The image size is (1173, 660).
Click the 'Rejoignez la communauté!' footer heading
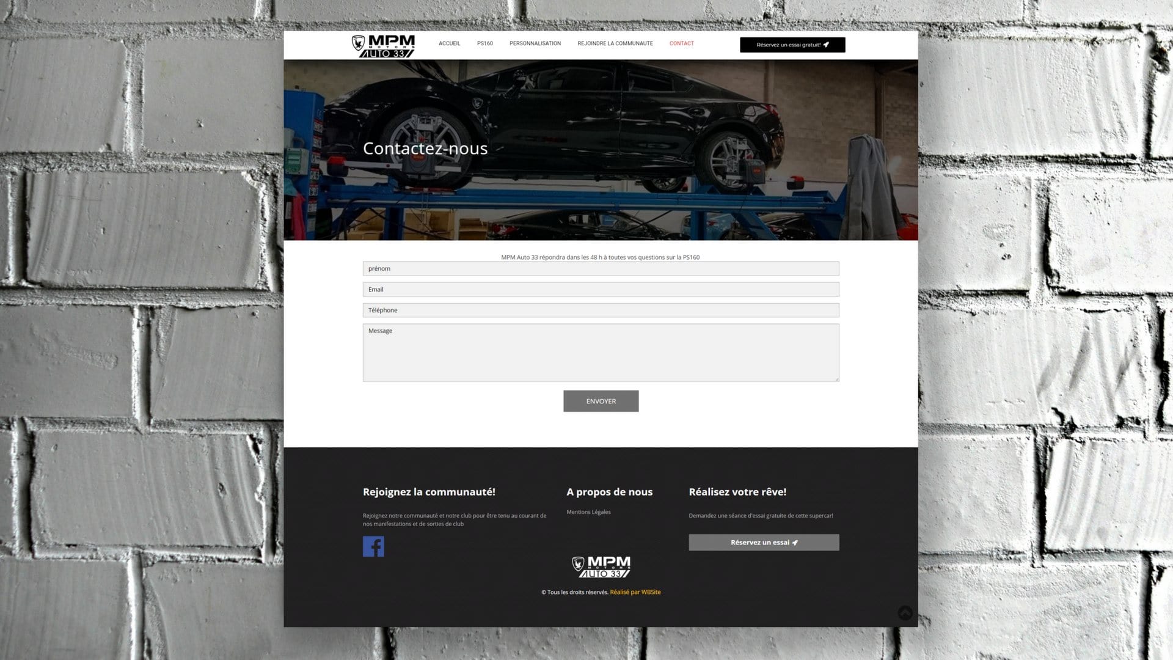[429, 492]
